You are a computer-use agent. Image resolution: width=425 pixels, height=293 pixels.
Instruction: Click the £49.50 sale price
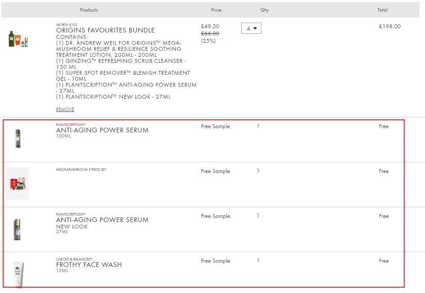[x=210, y=26]
